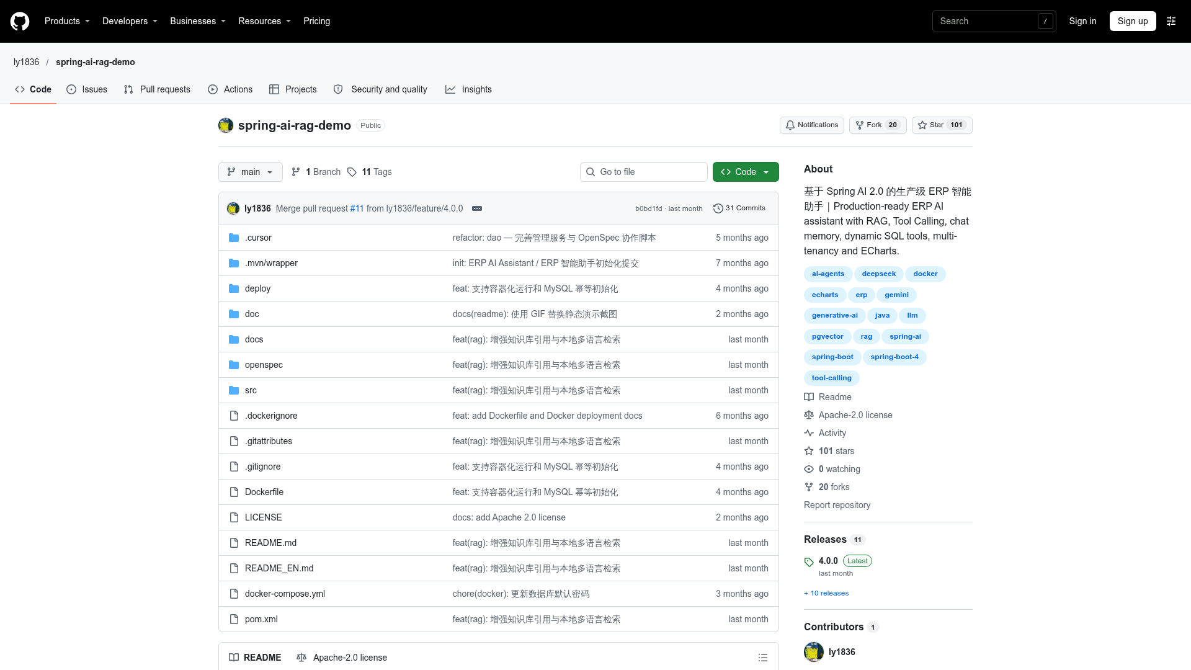
Task: Click the commit history clock icon
Action: click(x=718, y=208)
